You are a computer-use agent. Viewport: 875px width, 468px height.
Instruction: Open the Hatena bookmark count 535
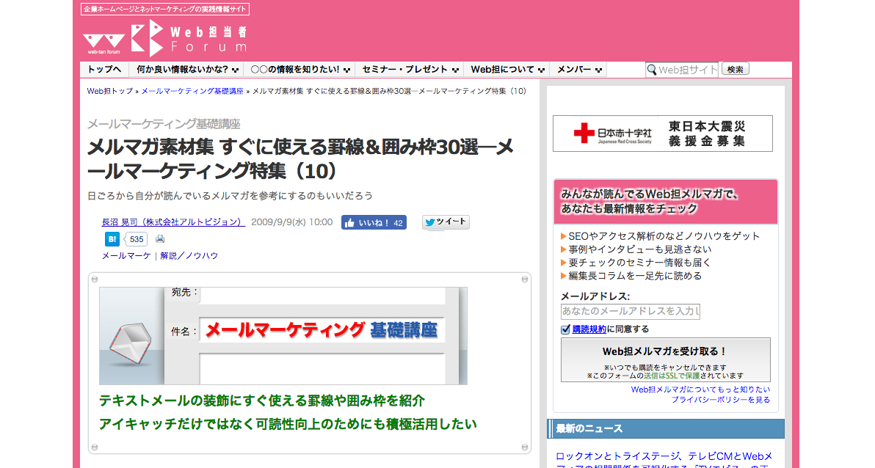[x=136, y=239]
